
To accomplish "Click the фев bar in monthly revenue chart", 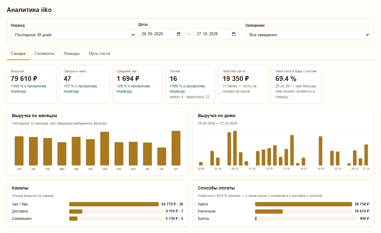I will [62, 154].
